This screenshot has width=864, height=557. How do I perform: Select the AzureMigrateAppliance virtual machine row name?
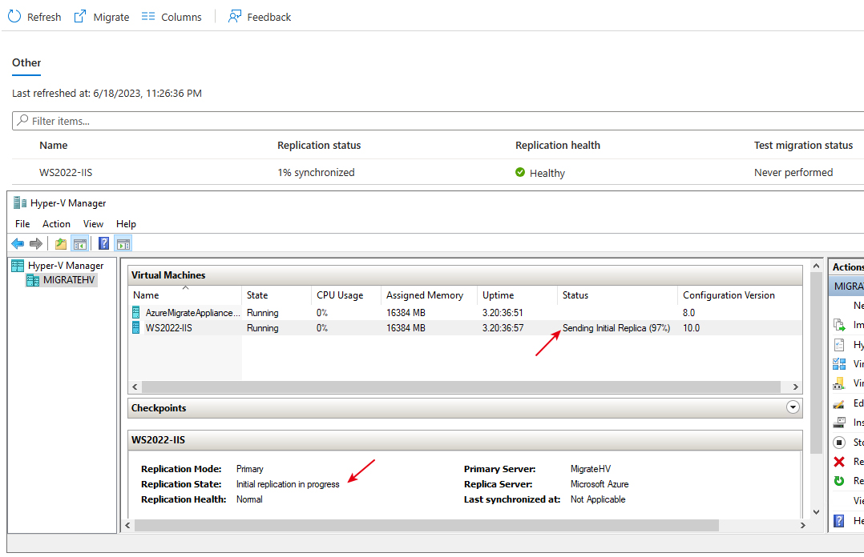point(193,313)
